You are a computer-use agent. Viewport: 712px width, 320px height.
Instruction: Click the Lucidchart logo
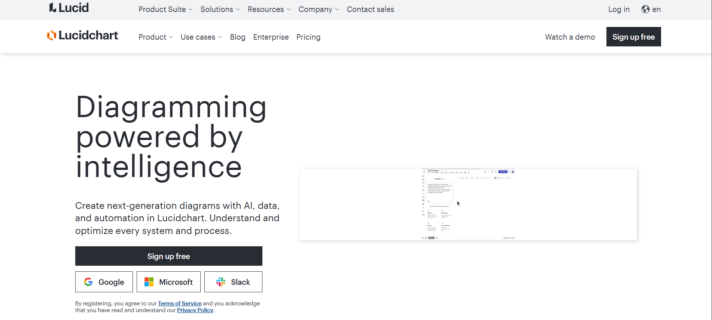click(x=83, y=36)
